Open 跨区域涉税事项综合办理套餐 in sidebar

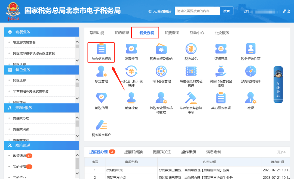tap(34, 53)
